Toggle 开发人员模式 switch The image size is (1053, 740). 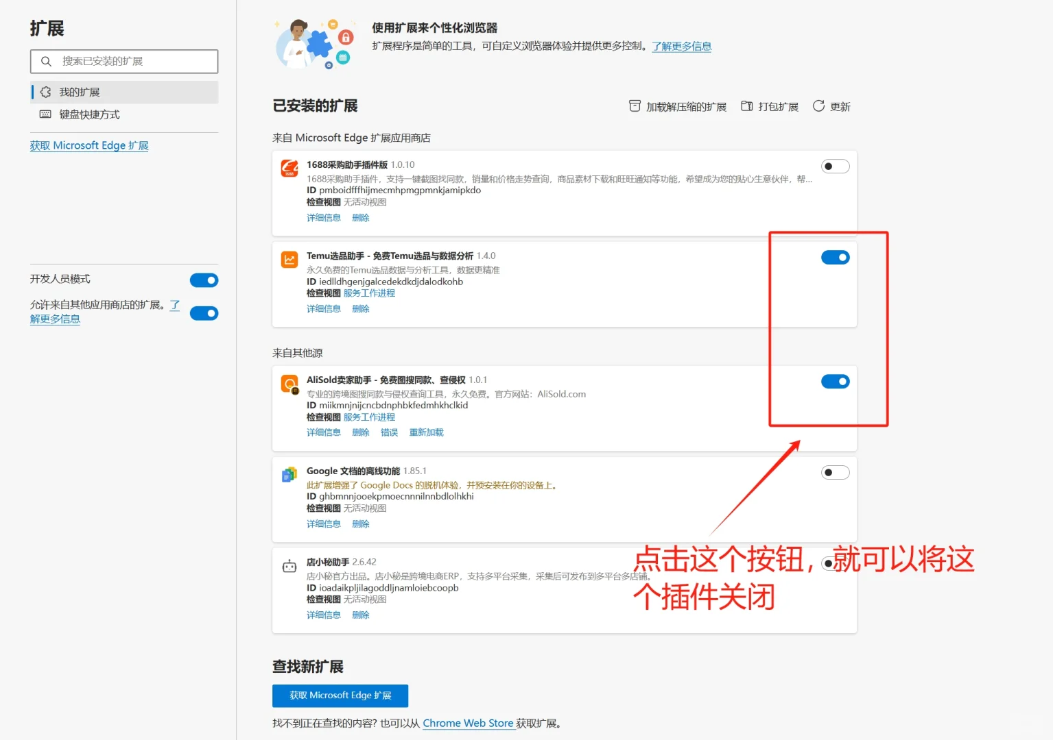pos(204,280)
